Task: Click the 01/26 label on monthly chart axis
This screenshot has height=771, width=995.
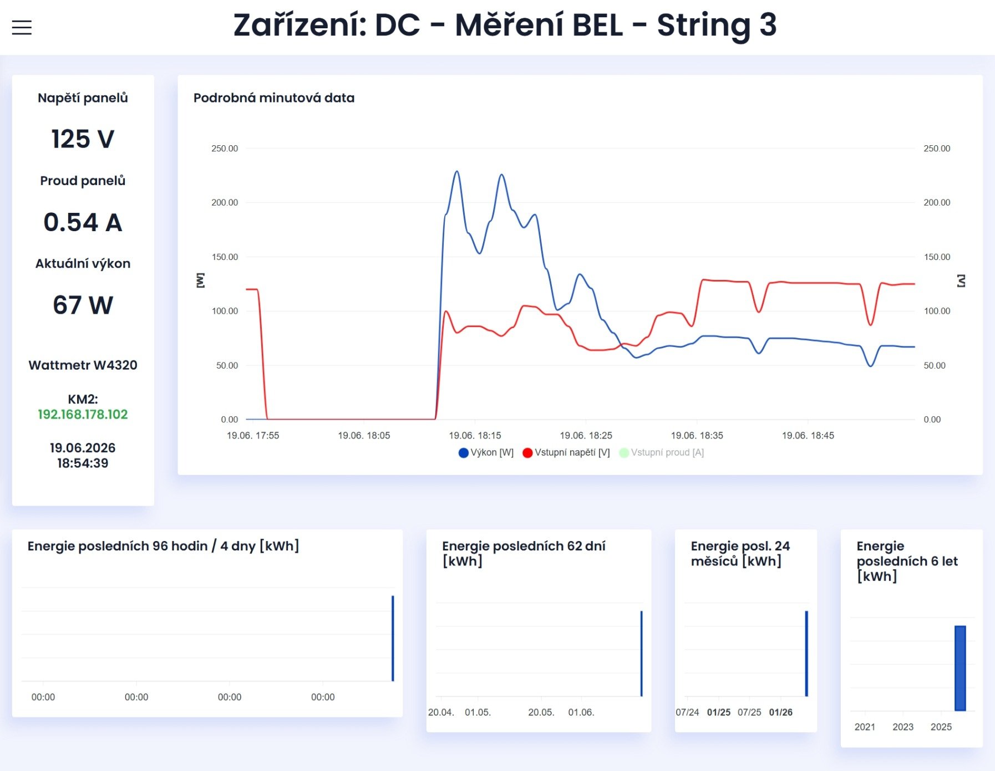Action: (781, 712)
